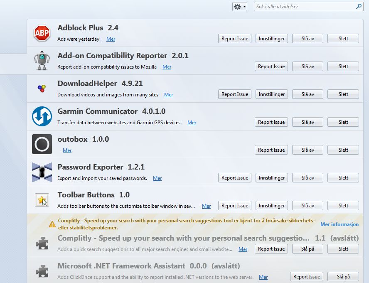Report Issue for Complitly
Screen dimensions: 369x283
(x=271, y=249)
